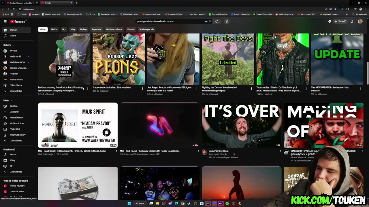369x207 pixels.
Task: Select the Rapovanie filter chip
Action: (x=97, y=29)
